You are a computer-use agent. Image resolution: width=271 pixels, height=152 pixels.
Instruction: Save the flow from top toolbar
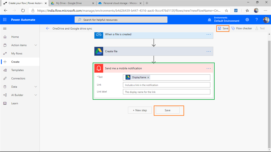[x=223, y=28]
